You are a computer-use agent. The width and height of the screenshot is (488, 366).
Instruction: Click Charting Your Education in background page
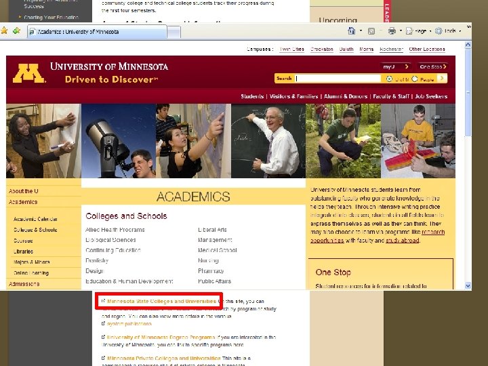pos(51,18)
